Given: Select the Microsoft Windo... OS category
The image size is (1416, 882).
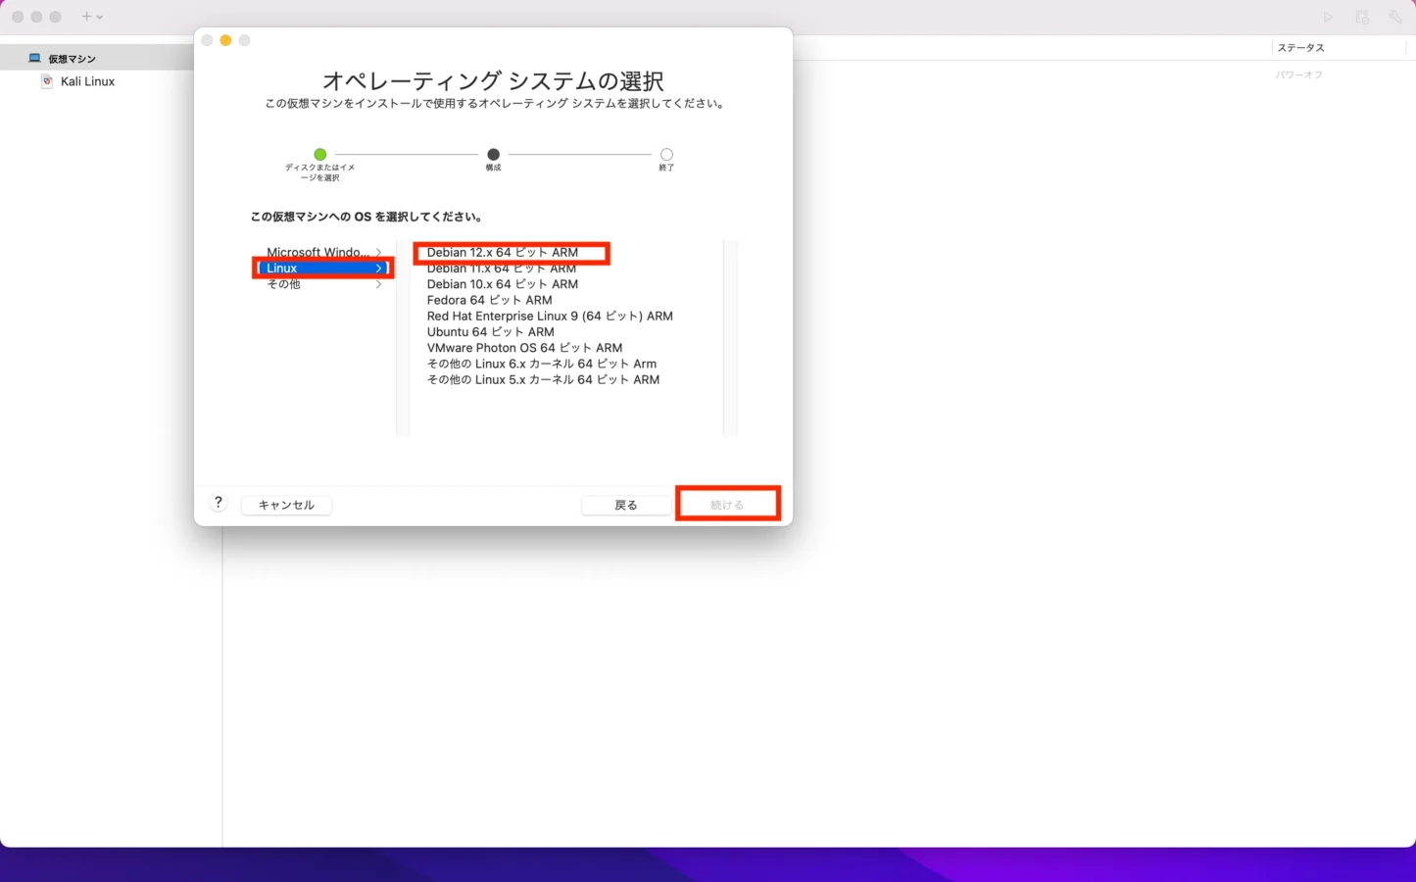Looking at the screenshot, I should 318,252.
